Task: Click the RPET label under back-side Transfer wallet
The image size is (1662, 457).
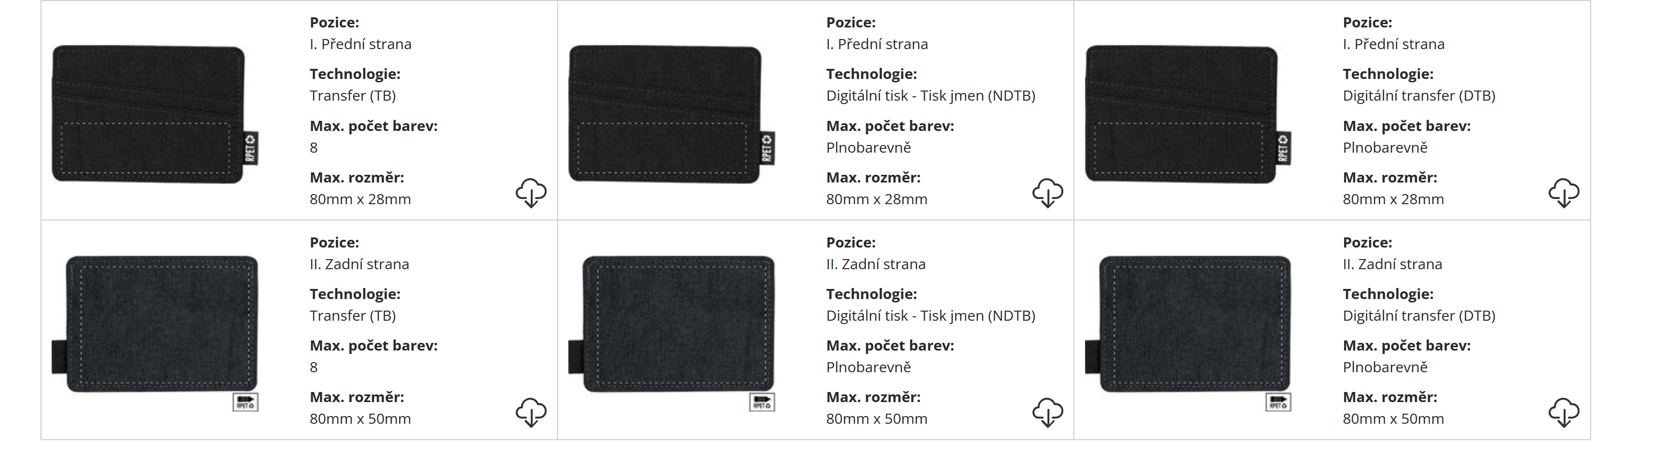Action: 245,402
